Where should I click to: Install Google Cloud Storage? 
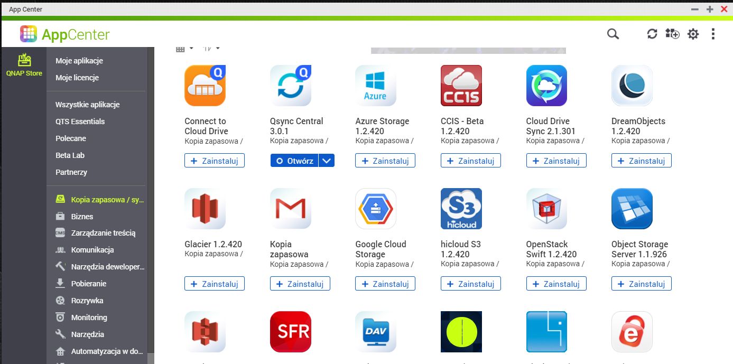(385, 284)
